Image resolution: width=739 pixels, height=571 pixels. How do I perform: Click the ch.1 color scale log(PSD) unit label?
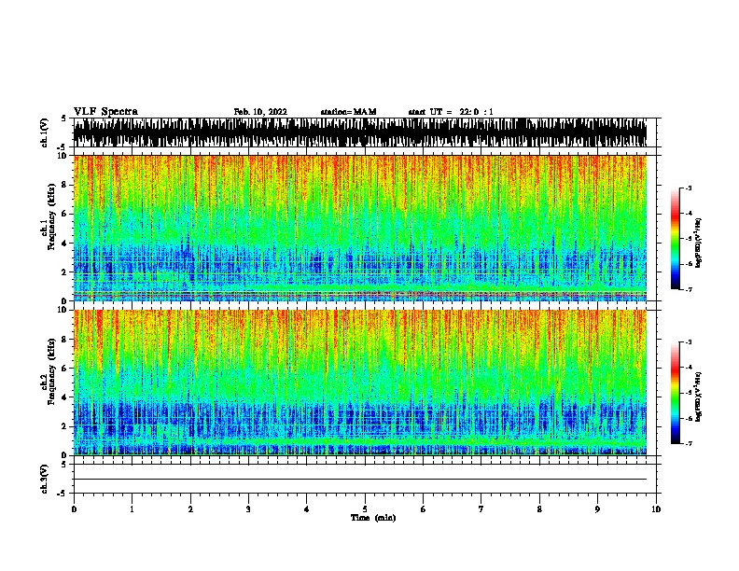pyautogui.click(x=699, y=244)
